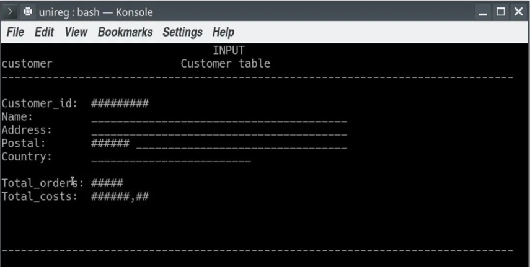The image size is (530, 267).
Task: Click the Country input field
Action: click(171, 157)
